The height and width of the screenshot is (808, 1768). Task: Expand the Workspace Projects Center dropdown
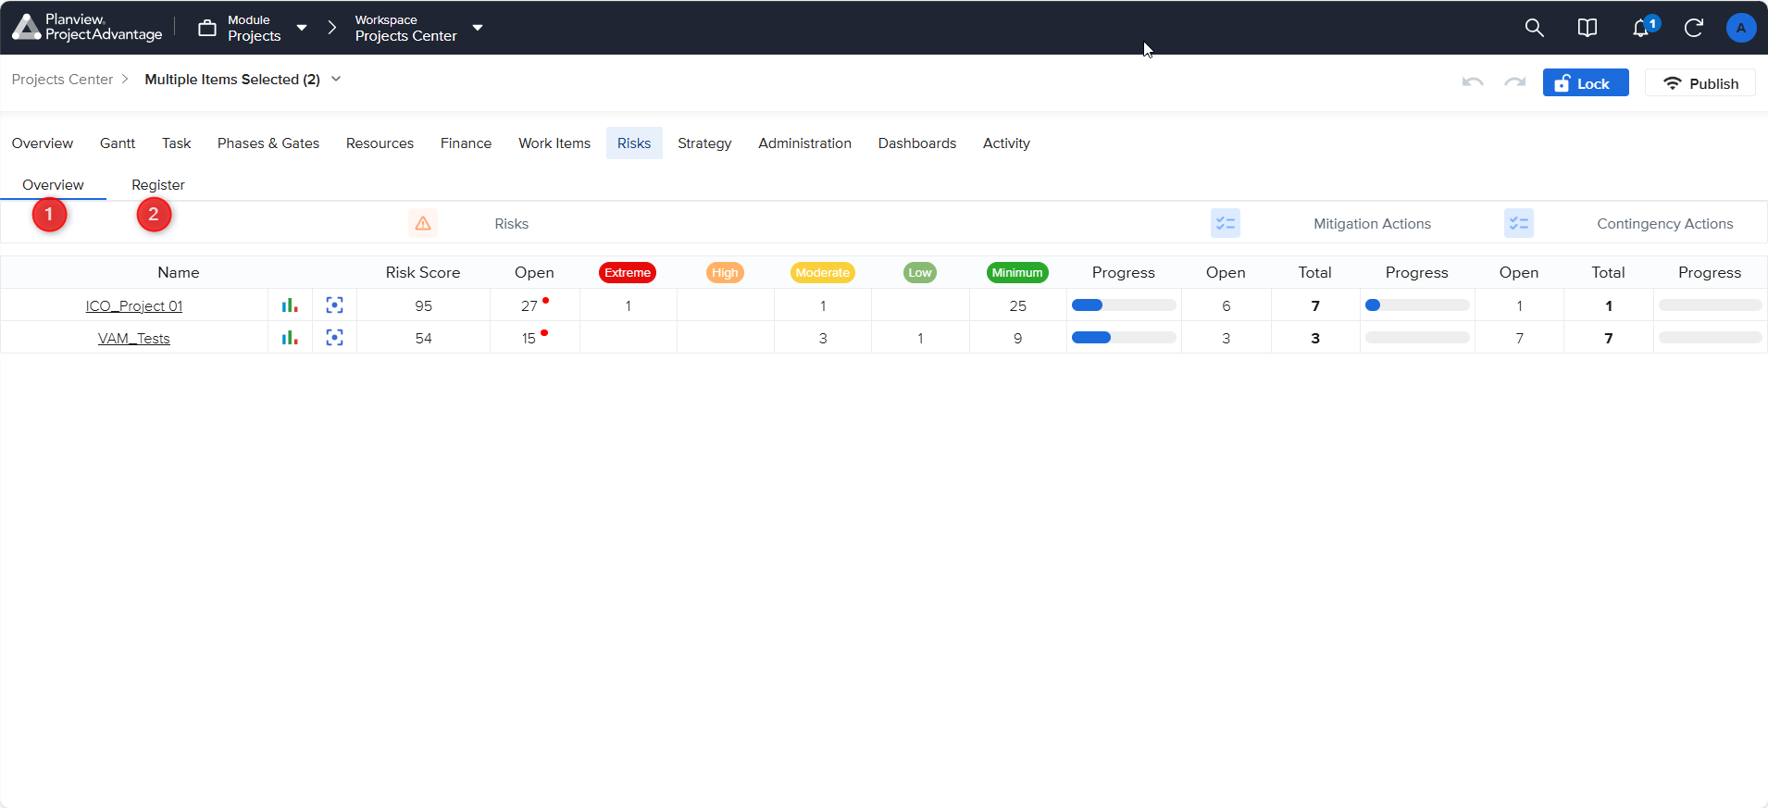(478, 28)
